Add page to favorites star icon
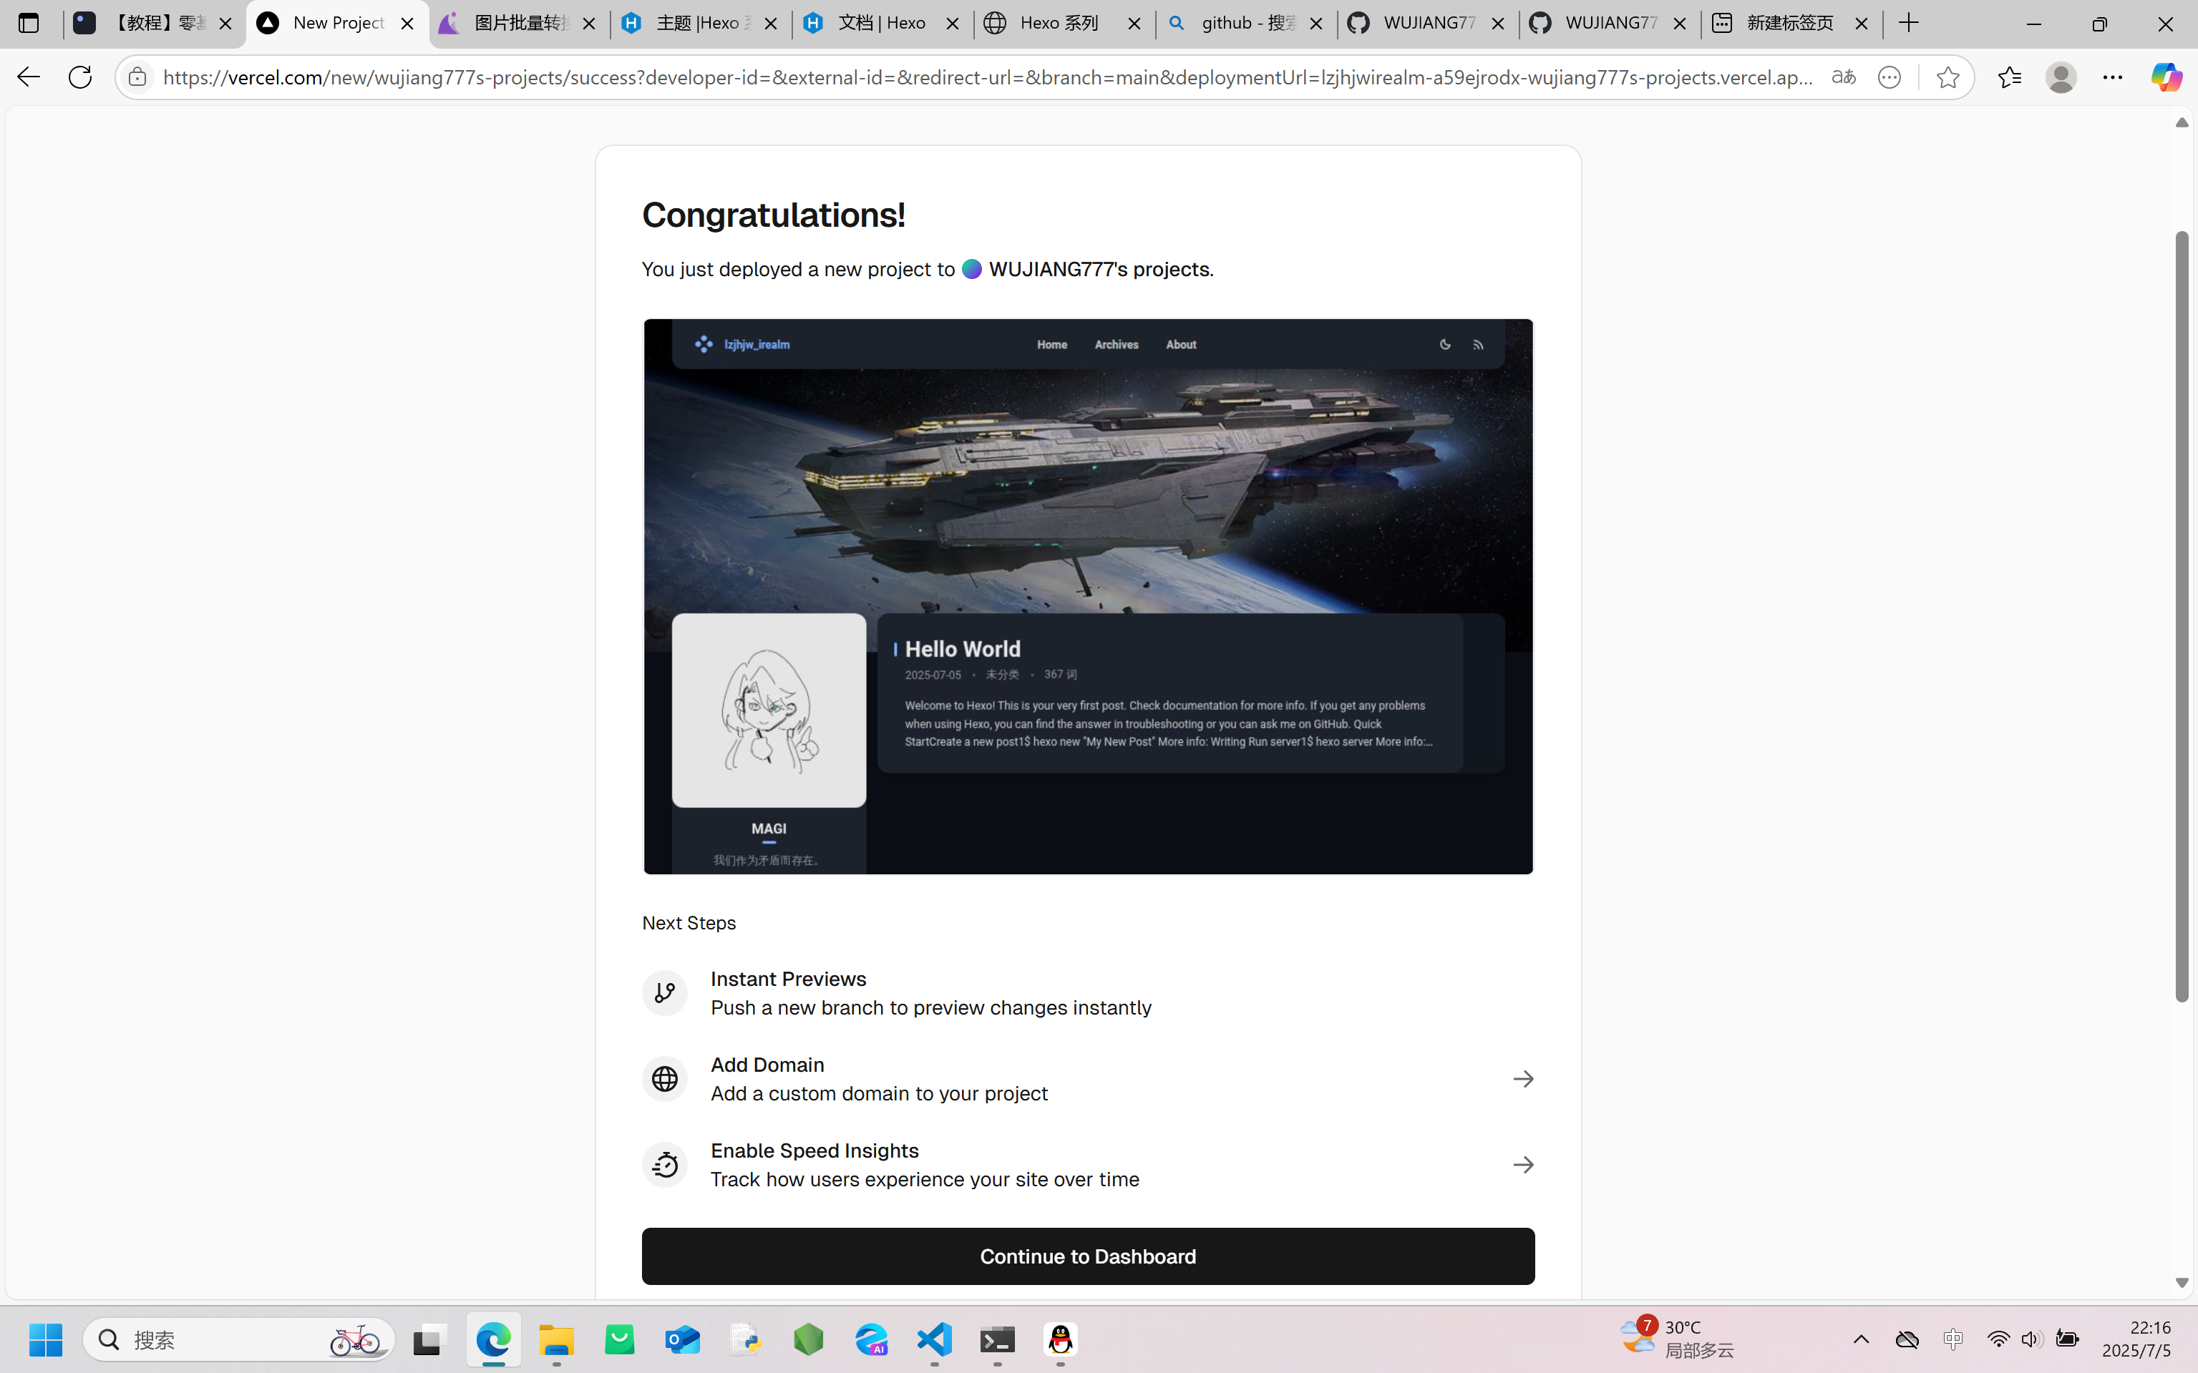 point(1947,77)
